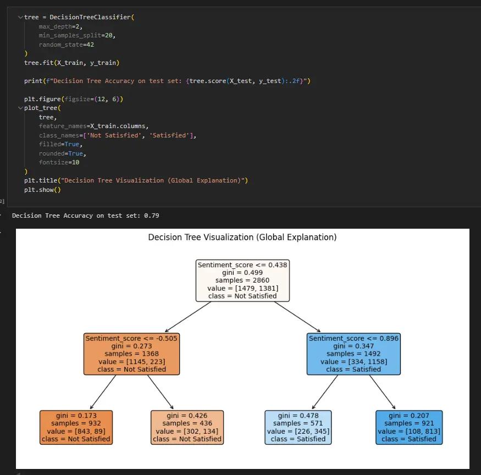Select the rightmost blue leaf node gini 0.207

point(409,427)
